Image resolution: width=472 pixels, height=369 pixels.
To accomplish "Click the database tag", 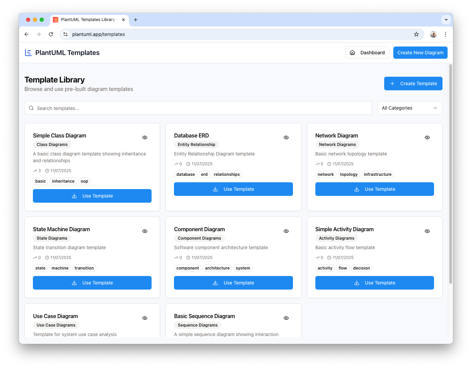I will click(x=185, y=174).
